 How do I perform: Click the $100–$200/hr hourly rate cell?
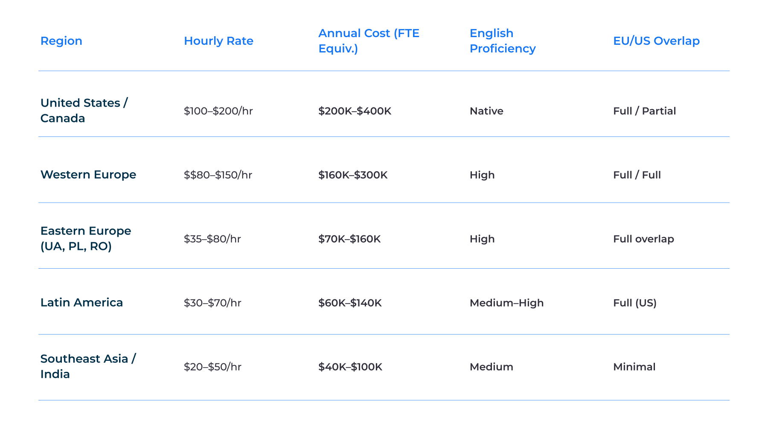click(x=218, y=111)
